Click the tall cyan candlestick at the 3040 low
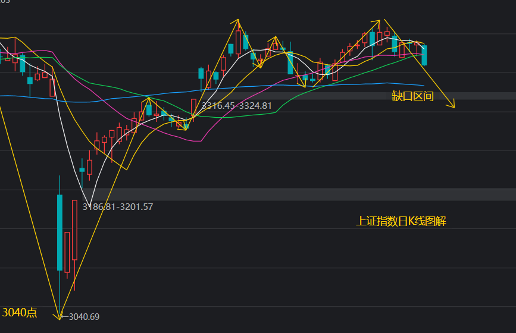The height and width of the screenshot is (333, 516). [60, 233]
